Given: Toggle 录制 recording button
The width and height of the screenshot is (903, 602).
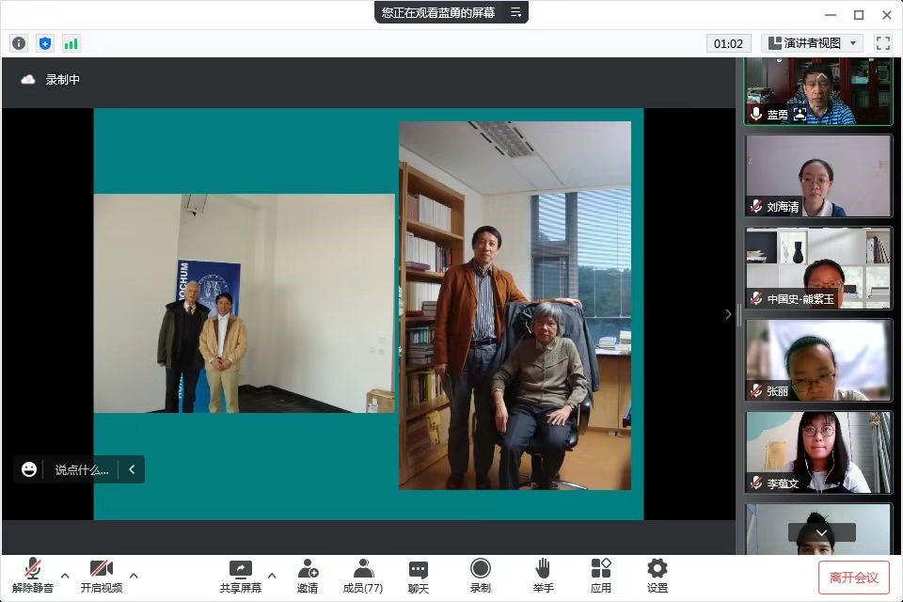Looking at the screenshot, I should tap(481, 575).
